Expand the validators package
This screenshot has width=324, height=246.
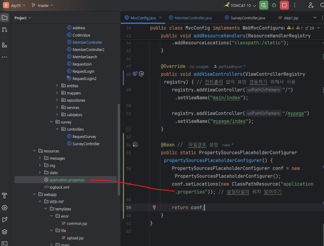57,114
